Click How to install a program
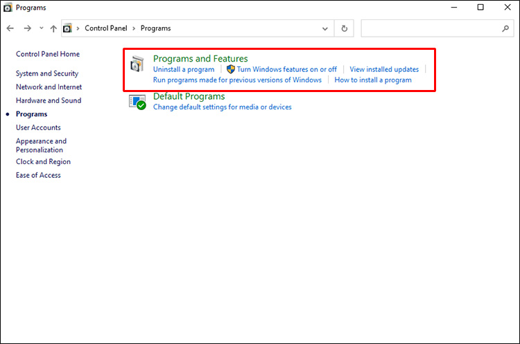 tap(373, 80)
